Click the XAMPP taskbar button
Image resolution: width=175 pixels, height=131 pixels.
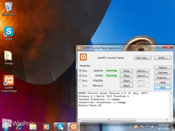74,127
